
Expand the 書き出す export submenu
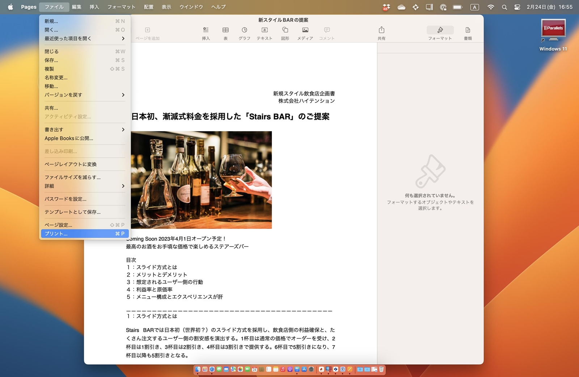pos(85,130)
